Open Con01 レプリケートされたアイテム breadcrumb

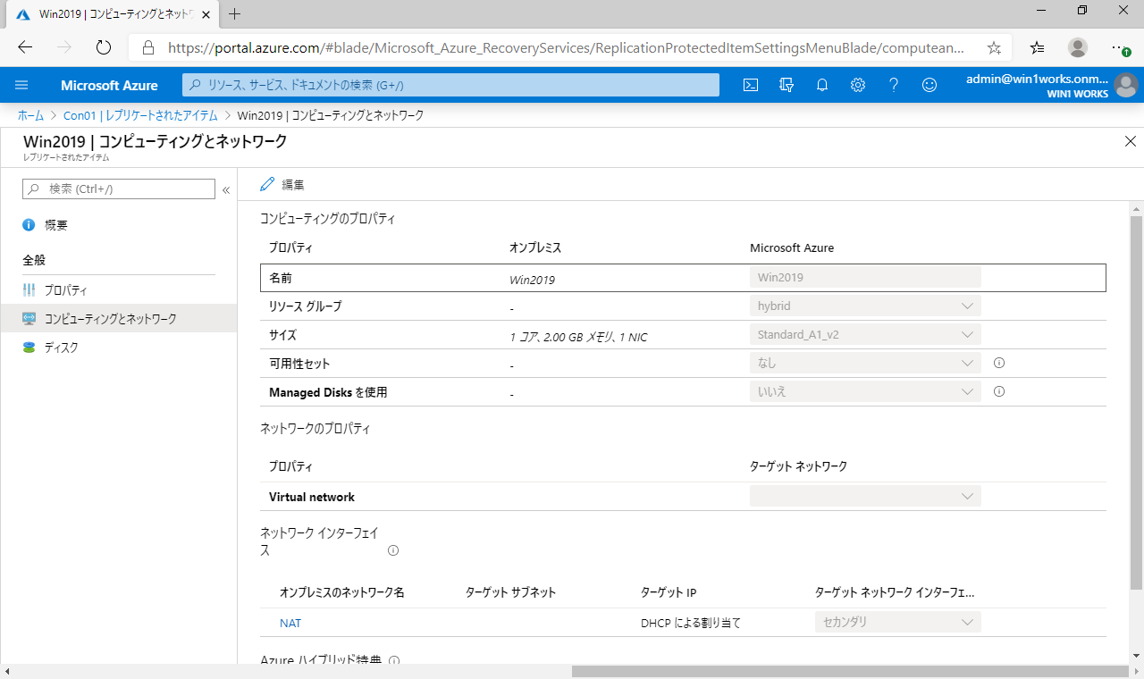coord(140,115)
